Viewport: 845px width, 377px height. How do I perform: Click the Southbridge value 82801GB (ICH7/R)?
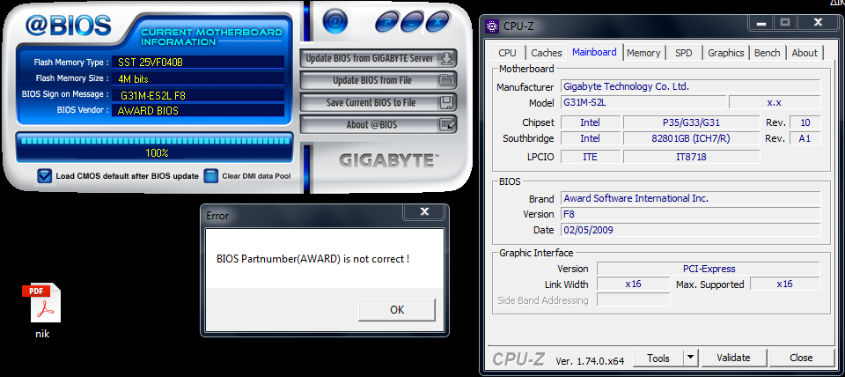click(x=691, y=138)
